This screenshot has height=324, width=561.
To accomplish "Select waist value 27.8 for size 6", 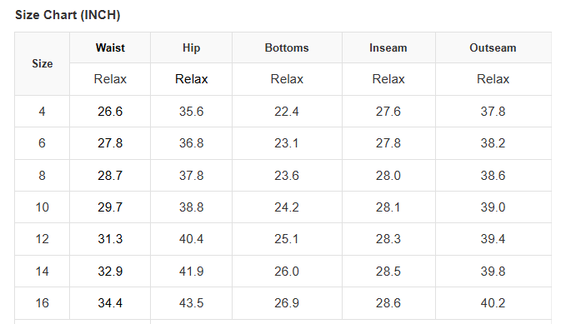I will (x=110, y=143).
